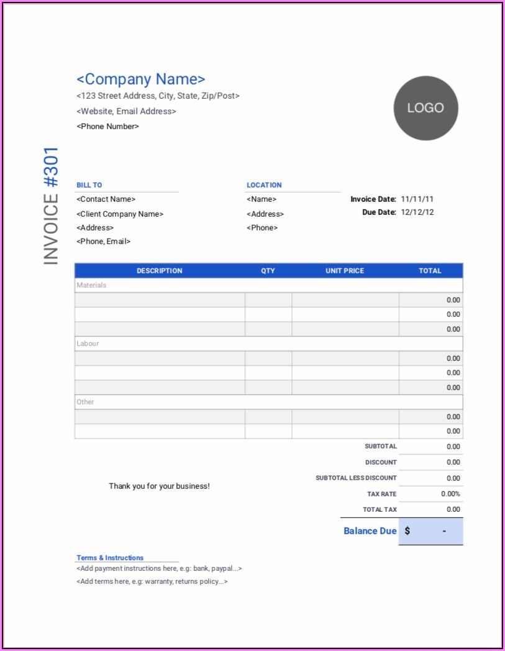Select the Invoice Date value 11/11/11
Screen dimensions: 505x651
pyautogui.click(x=419, y=199)
